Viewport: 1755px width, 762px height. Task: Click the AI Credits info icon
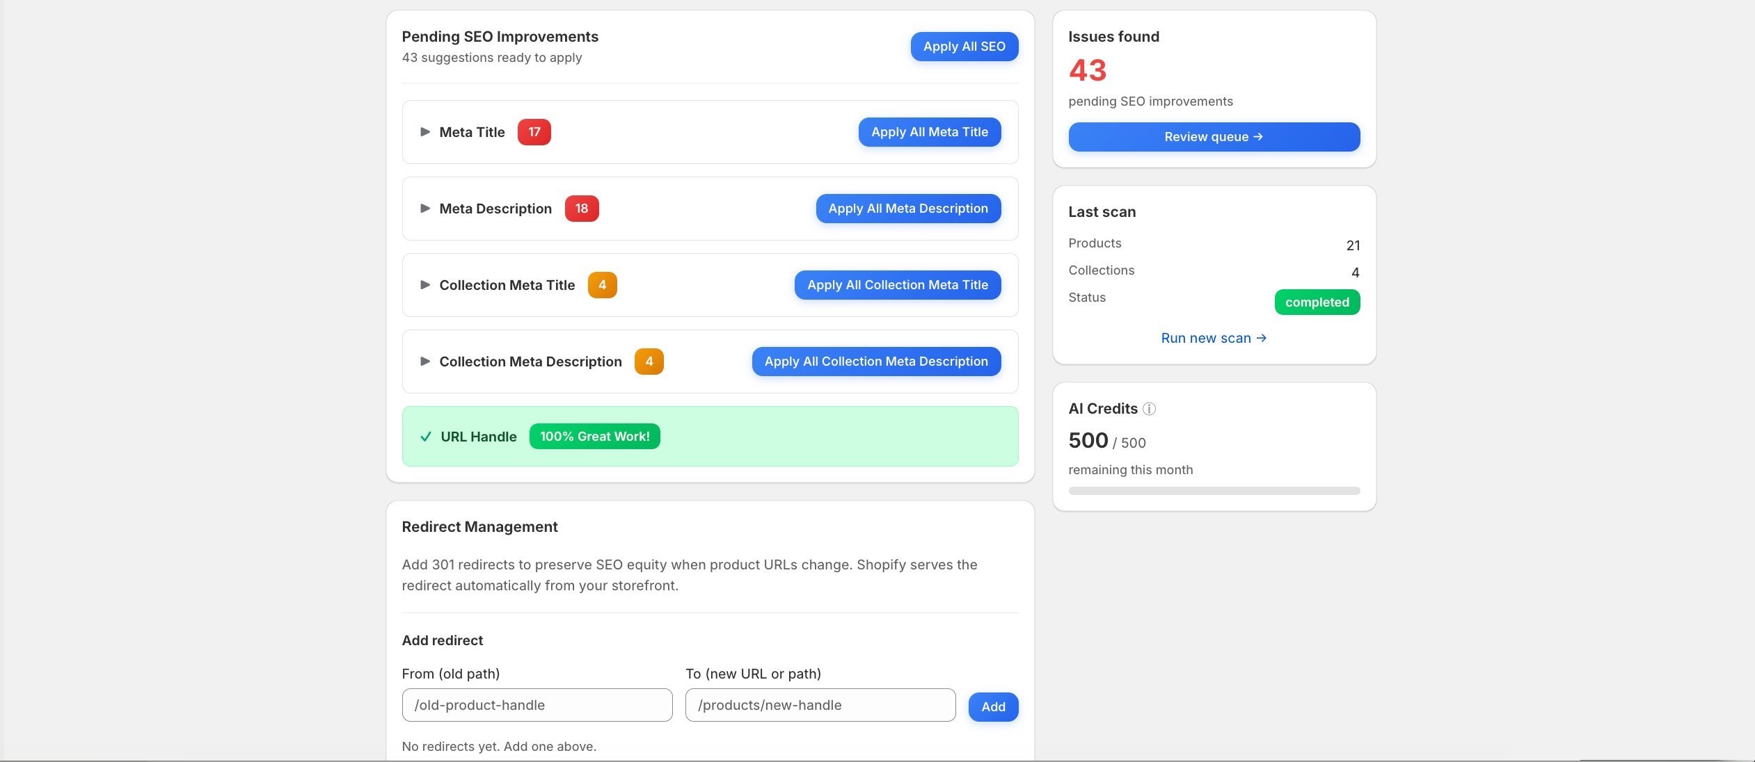(1151, 409)
